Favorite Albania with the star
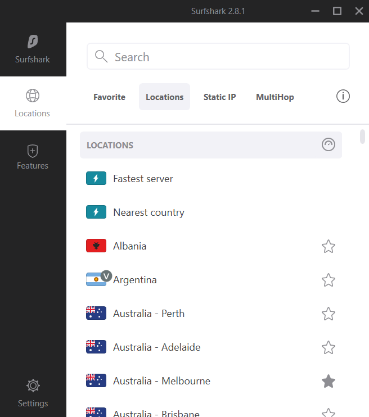This screenshot has height=417, width=369. point(328,246)
